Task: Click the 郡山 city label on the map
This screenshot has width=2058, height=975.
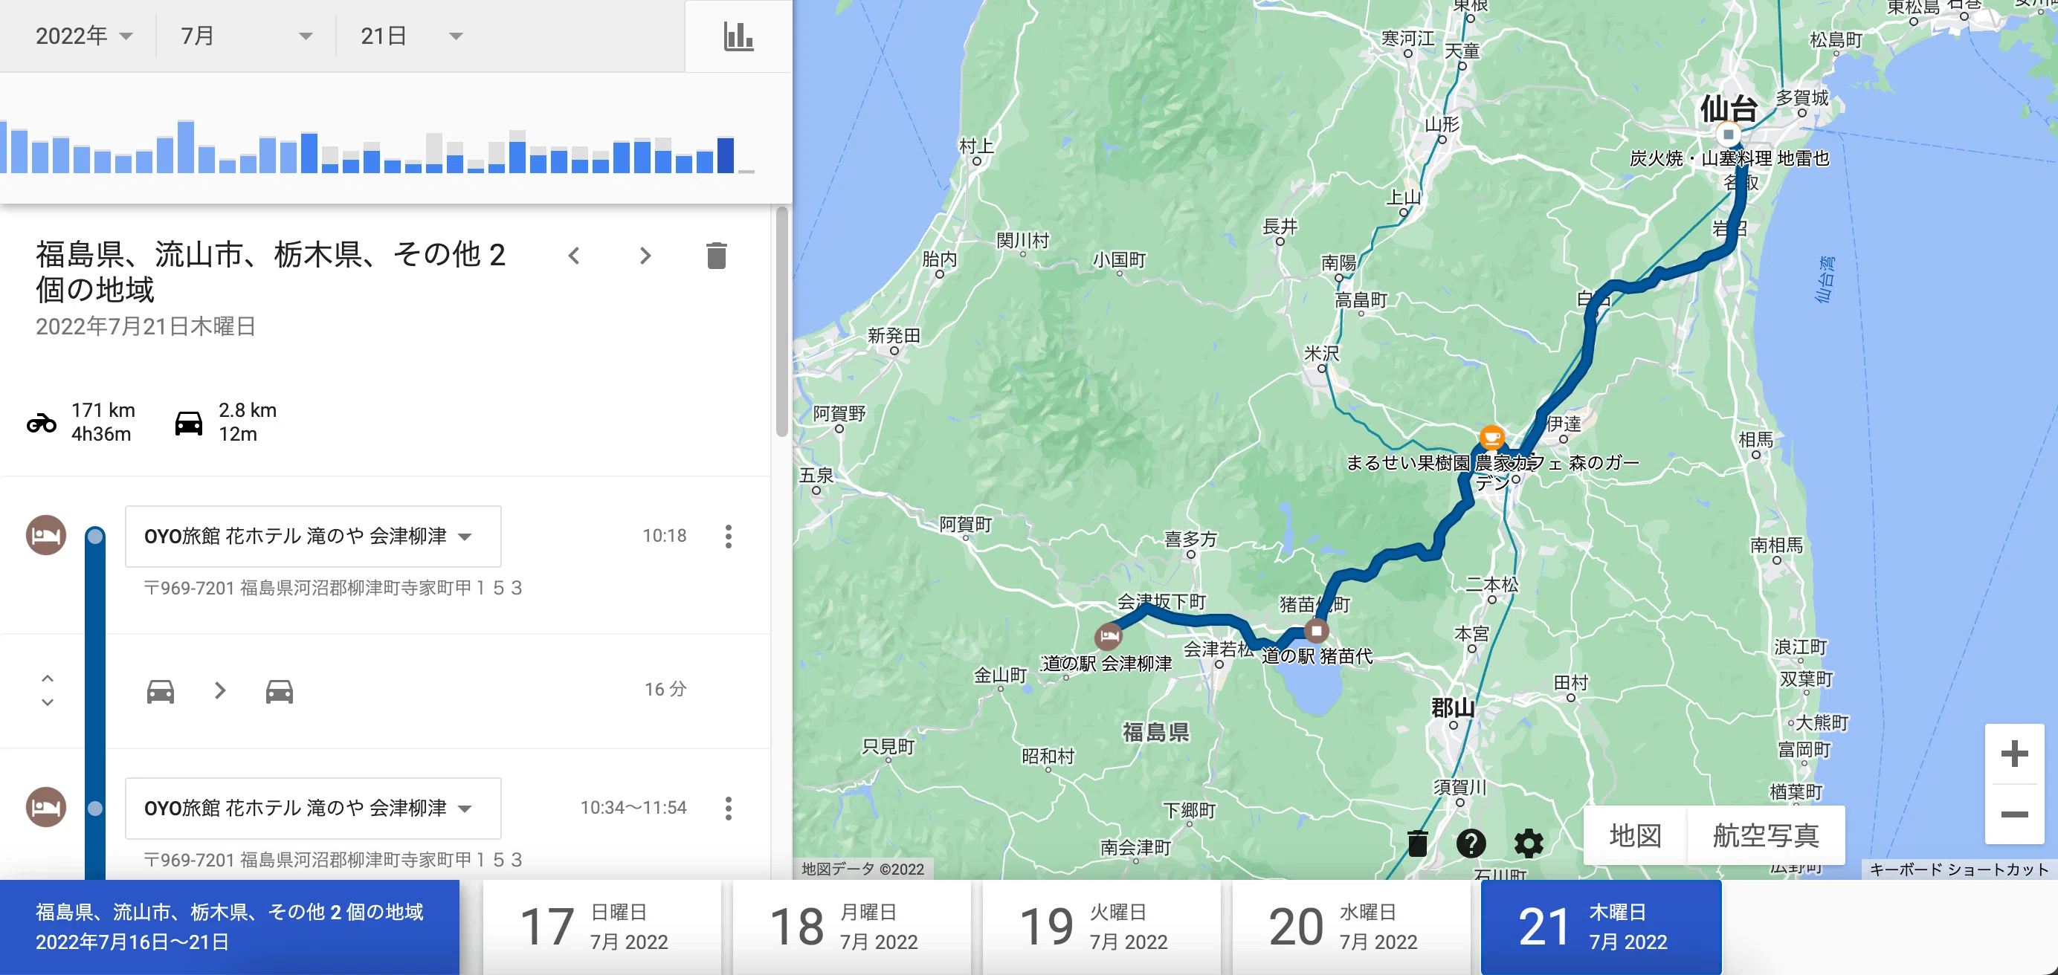Action: (1453, 707)
